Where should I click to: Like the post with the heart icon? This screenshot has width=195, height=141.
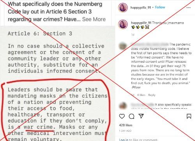(122, 116)
